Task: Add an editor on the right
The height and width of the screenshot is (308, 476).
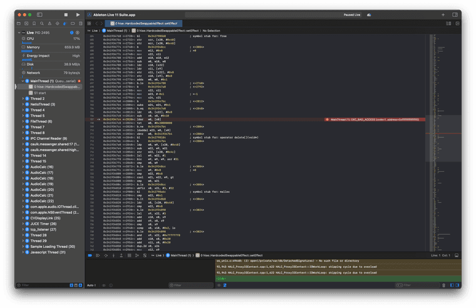Action: click(x=457, y=23)
